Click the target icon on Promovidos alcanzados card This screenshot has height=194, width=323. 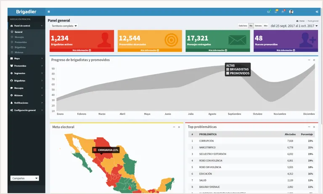coord(171,40)
